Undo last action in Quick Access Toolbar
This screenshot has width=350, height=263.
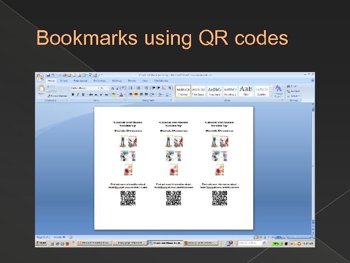pyautogui.click(x=52, y=75)
